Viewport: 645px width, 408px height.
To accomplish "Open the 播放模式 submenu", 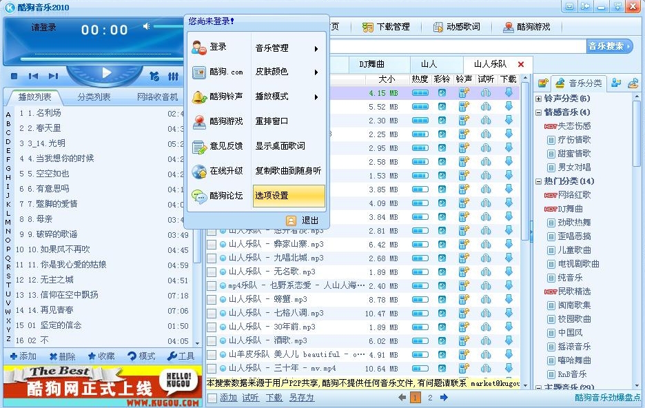I will coord(288,96).
